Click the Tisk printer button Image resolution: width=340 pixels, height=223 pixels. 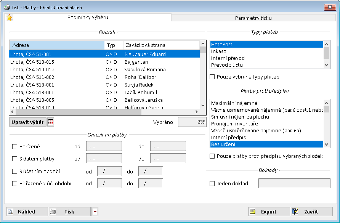click(69, 212)
